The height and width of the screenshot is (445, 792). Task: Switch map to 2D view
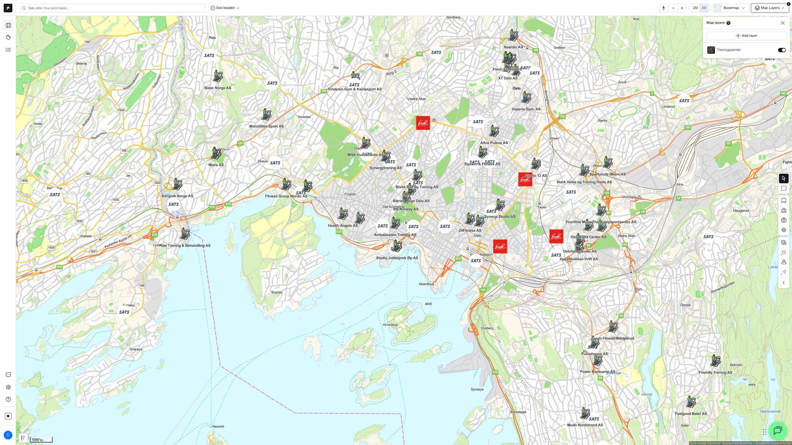tap(695, 8)
